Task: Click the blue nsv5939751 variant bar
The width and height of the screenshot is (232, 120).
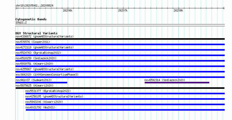Action: point(120,66)
